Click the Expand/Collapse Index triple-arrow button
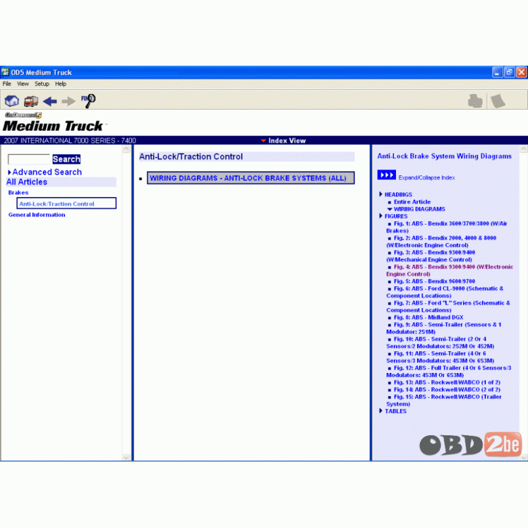The width and height of the screenshot is (528, 528). coord(387,175)
